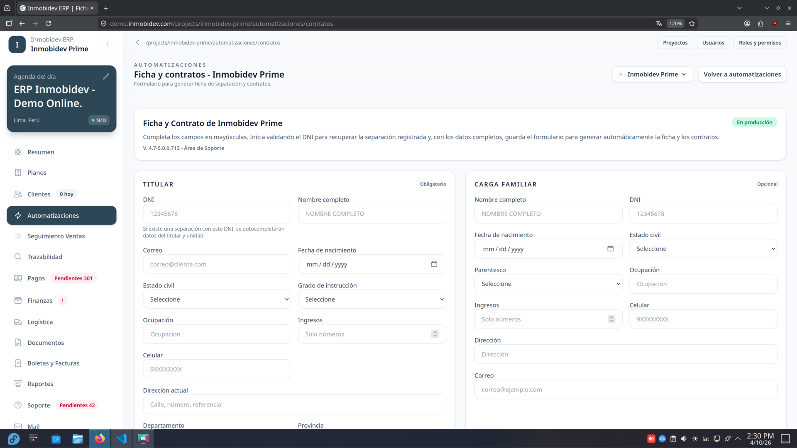Click the Volver a automatizaciones button

(742, 74)
